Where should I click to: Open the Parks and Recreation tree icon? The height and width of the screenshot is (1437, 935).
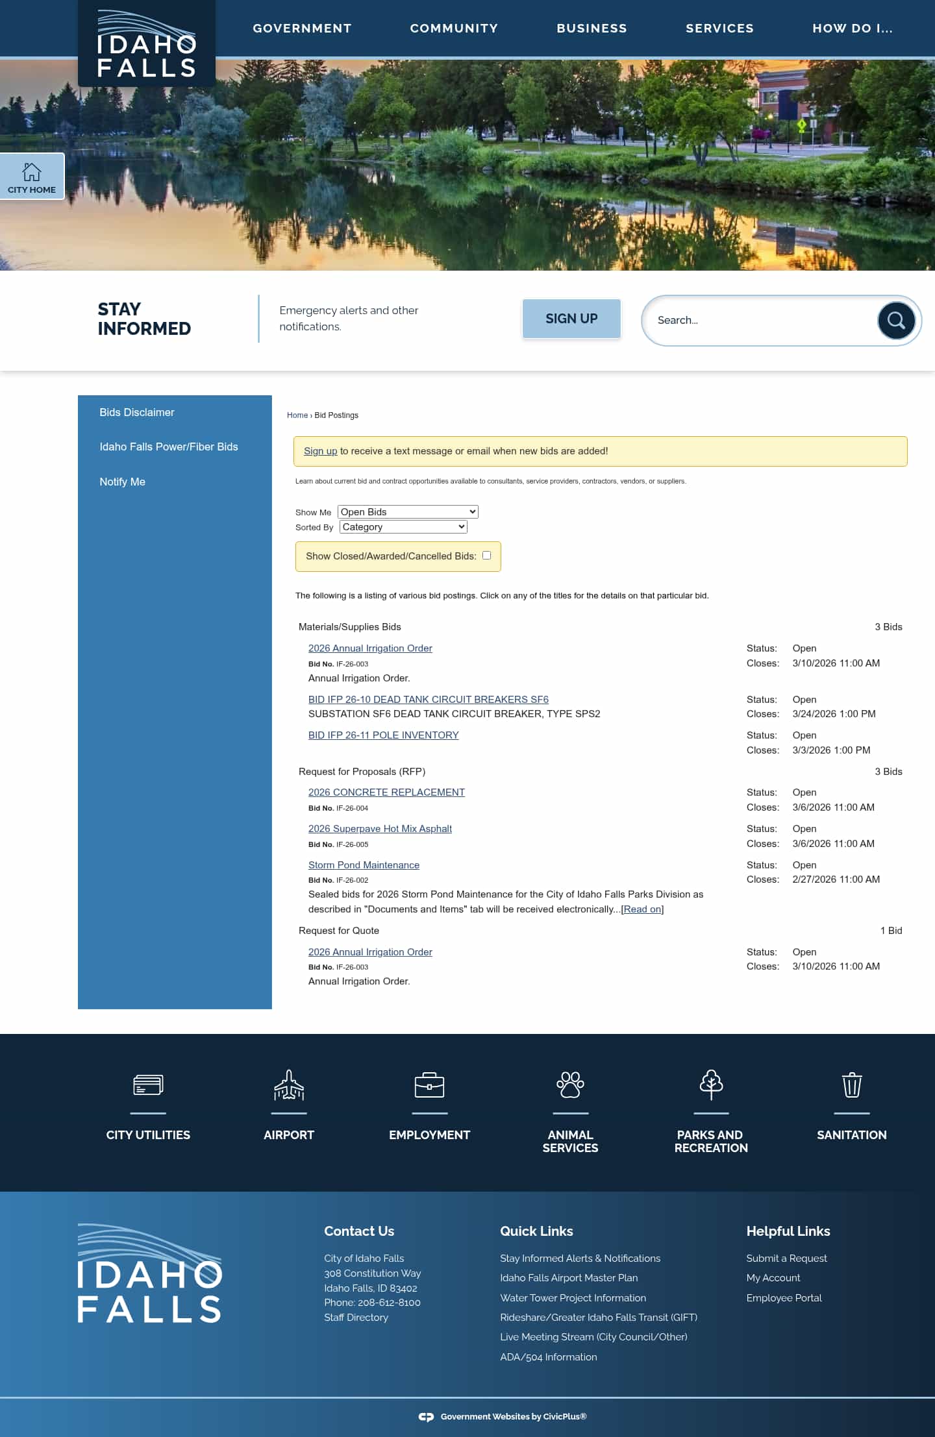711,1085
